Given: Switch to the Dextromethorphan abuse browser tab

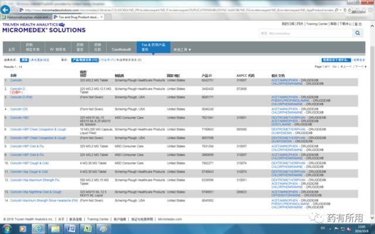Looking at the screenshot, I should click(x=26, y=17).
